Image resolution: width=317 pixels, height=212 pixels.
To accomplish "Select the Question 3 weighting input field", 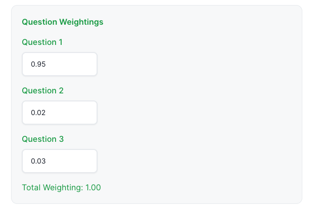I will pos(59,162).
